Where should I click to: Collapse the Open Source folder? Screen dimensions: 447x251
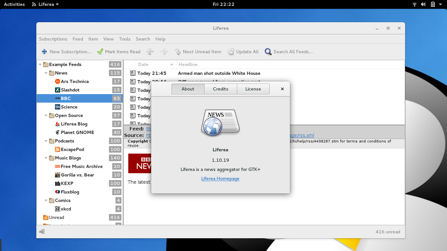tap(46, 115)
